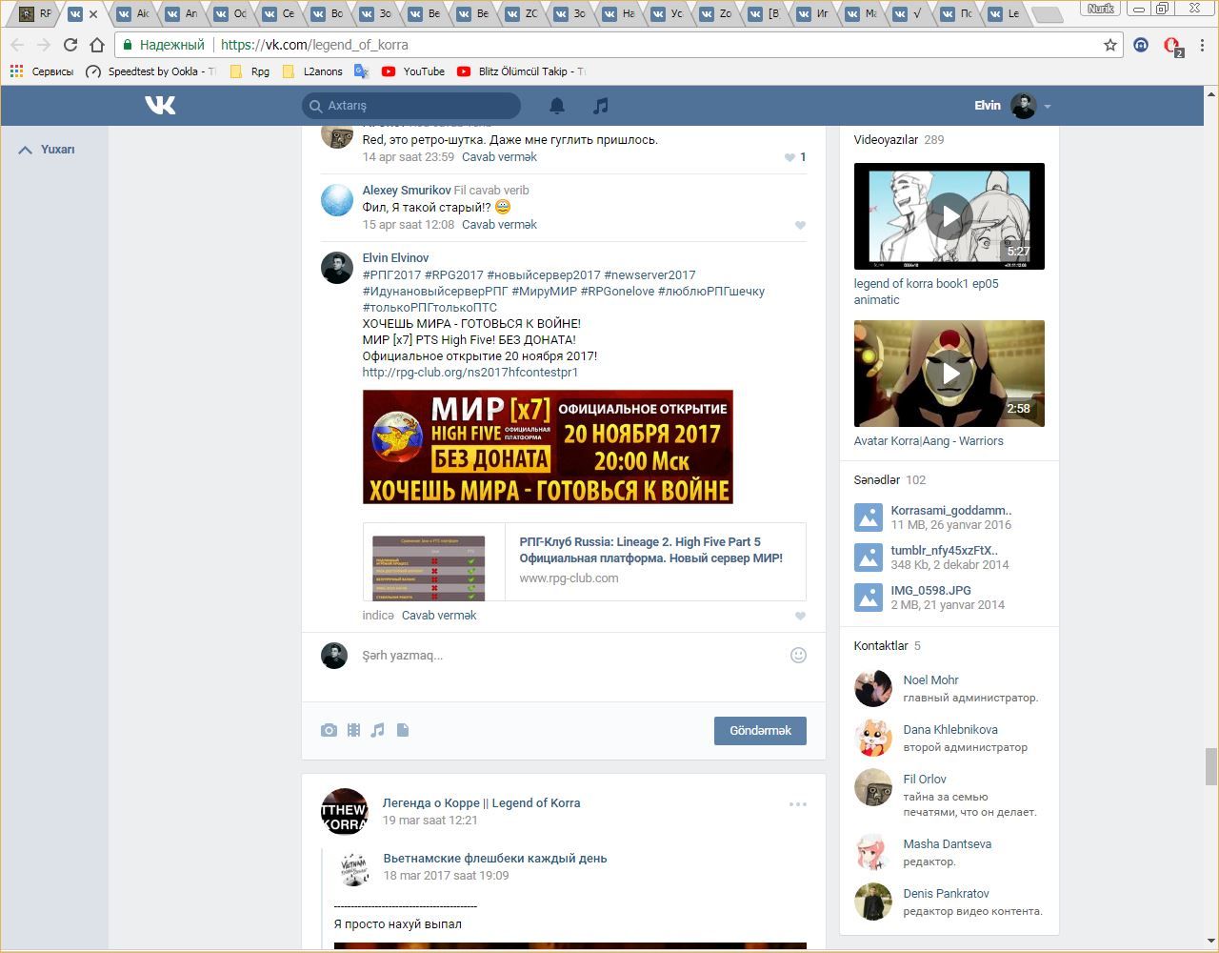Open the Google Translate bookmark icon
This screenshot has width=1219, height=953.
click(x=361, y=71)
